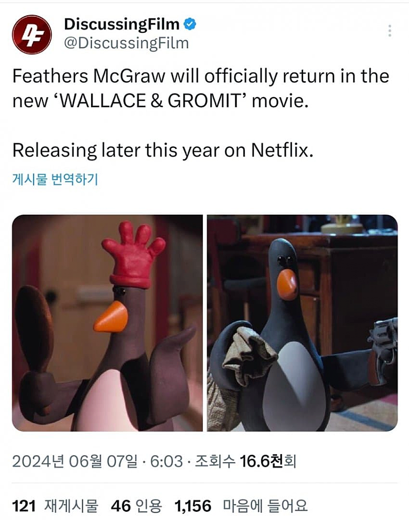Viewport: 409px width, 520px height.
Task: Click the blue verified badge
Action: click(x=190, y=24)
